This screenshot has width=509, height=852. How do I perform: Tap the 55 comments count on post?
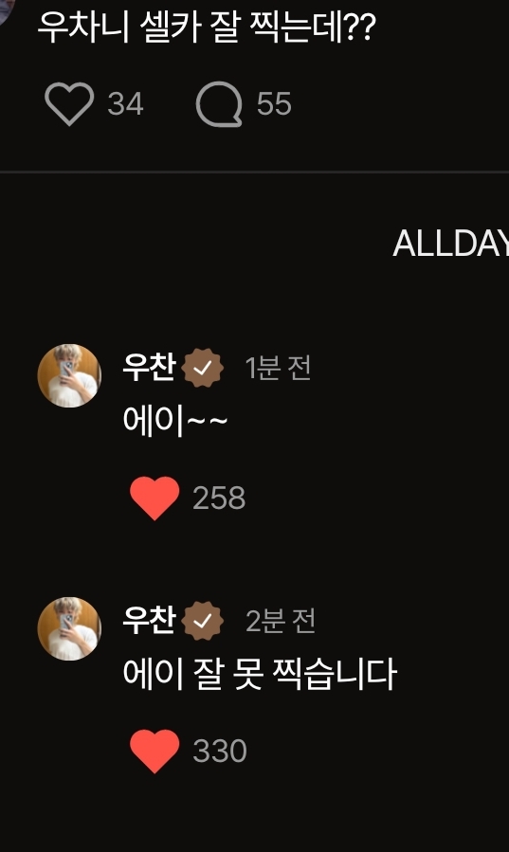(x=274, y=103)
